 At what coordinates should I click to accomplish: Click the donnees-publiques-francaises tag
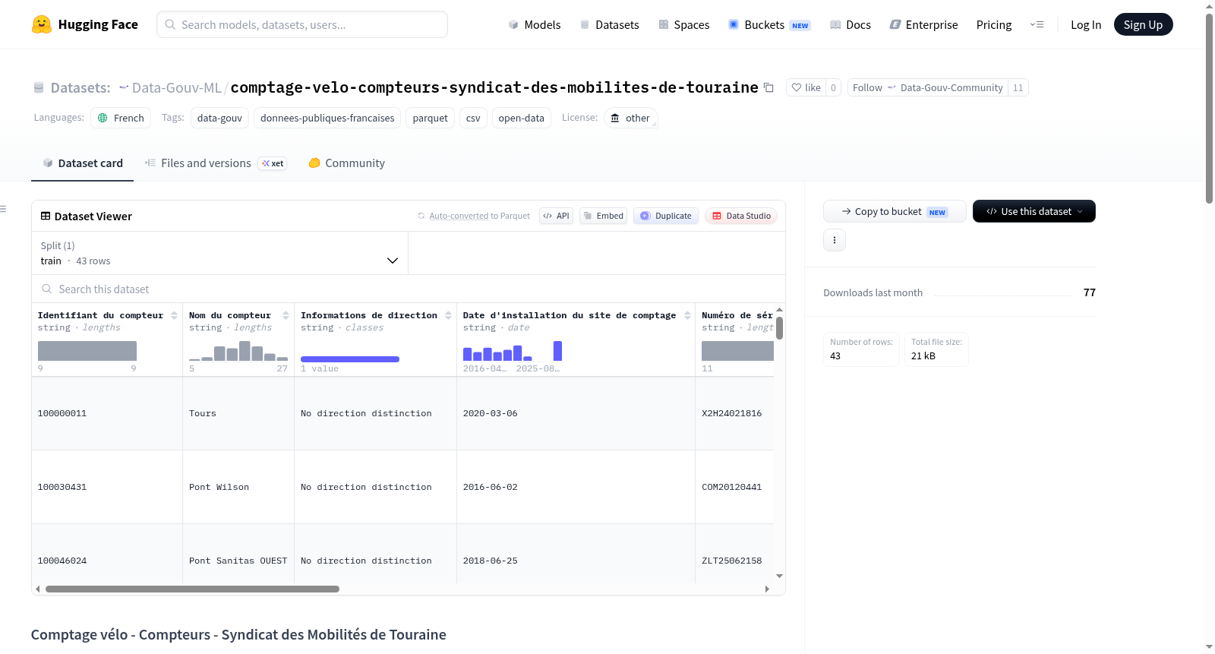(x=327, y=118)
